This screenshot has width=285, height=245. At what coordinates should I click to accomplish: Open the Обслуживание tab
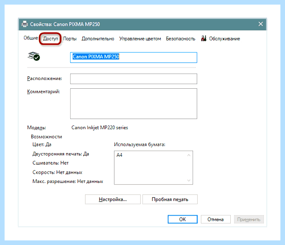224,39
